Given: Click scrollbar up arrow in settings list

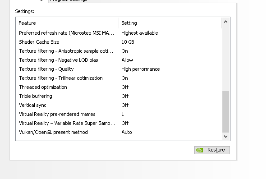Looking at the screenshot, I should click(225, 22).
